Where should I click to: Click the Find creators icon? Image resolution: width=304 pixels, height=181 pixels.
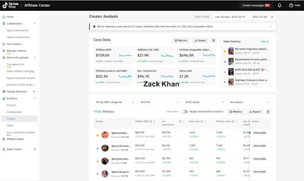tap(4, 44)
